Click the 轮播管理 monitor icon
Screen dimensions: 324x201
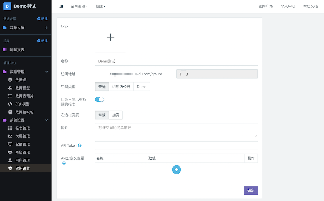(10, 144)
